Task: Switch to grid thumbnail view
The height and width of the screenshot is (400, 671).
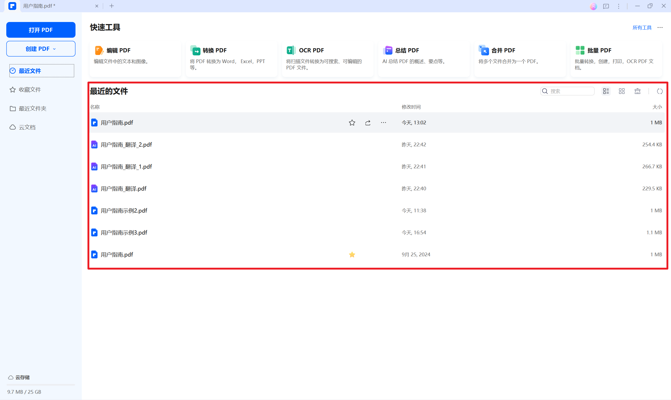Action: point(622,91)
